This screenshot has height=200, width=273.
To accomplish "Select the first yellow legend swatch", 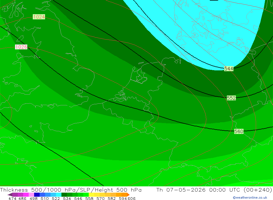I will (x=91, y=195).
